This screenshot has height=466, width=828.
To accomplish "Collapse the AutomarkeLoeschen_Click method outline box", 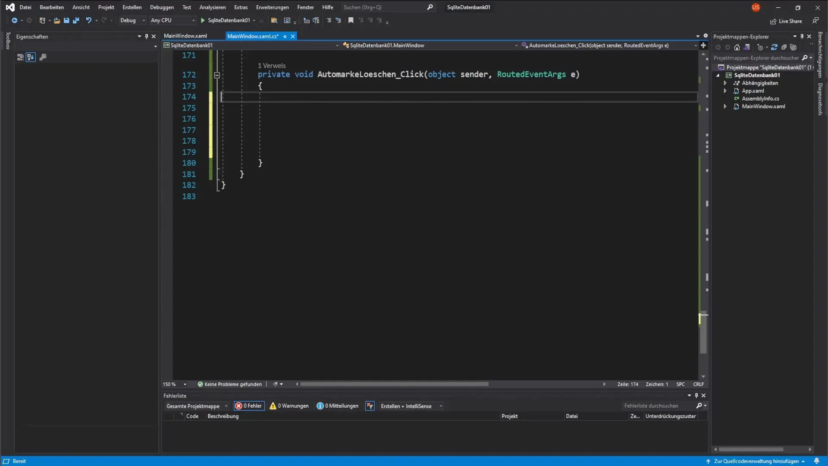I will [x=217, y=75].
